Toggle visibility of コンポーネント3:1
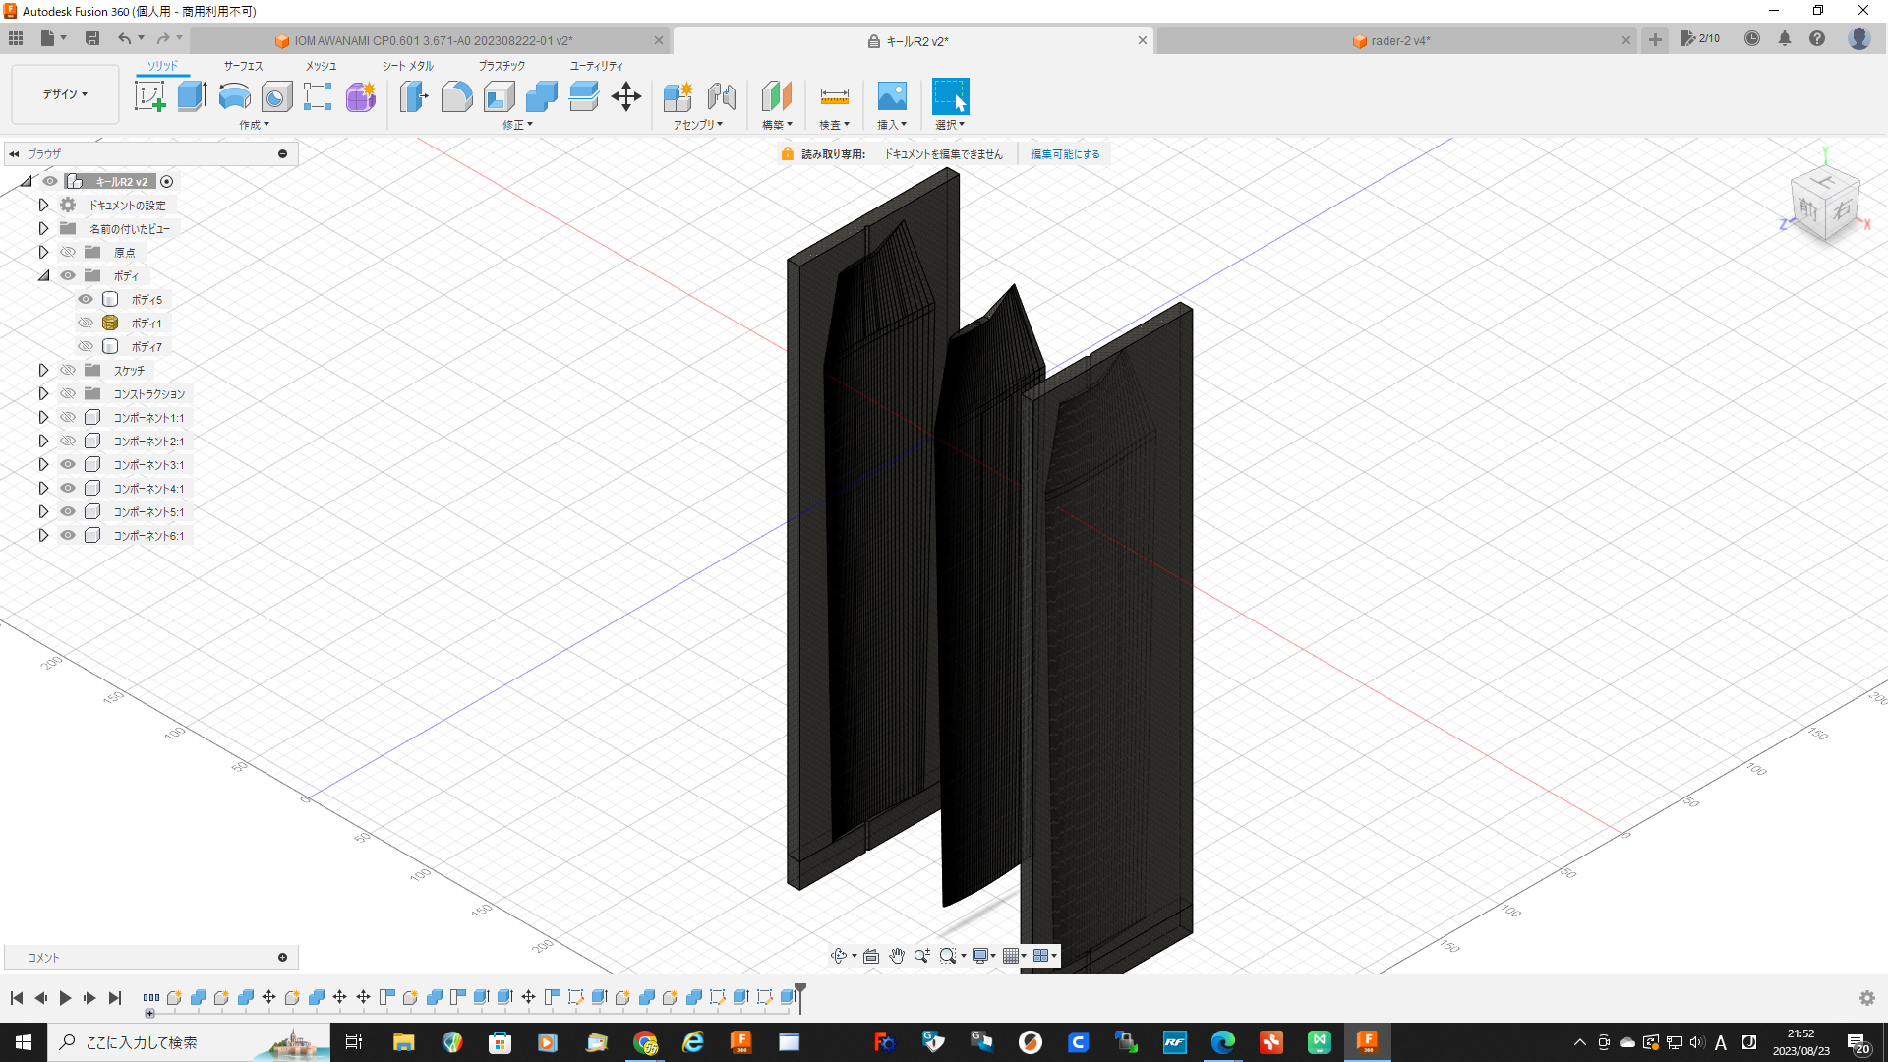This screenshot has width=1888, height=1062. tap(68, 464)
